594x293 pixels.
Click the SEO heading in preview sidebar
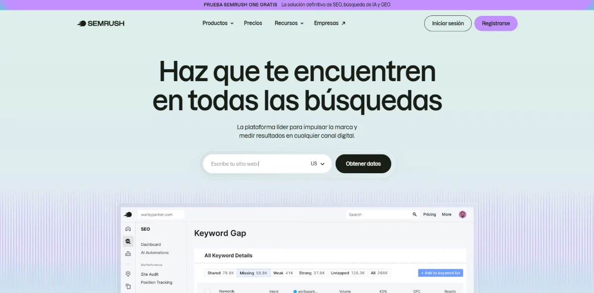[145, 229]
